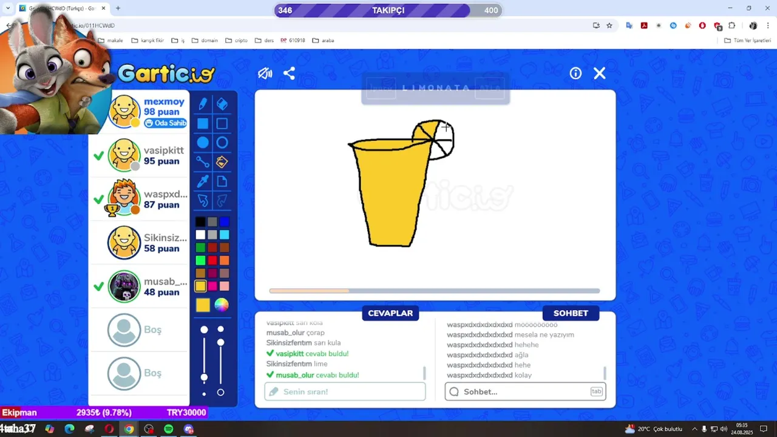Pick the cyan color swatch
Screen dimensions: 777x437
coord(225,235)
